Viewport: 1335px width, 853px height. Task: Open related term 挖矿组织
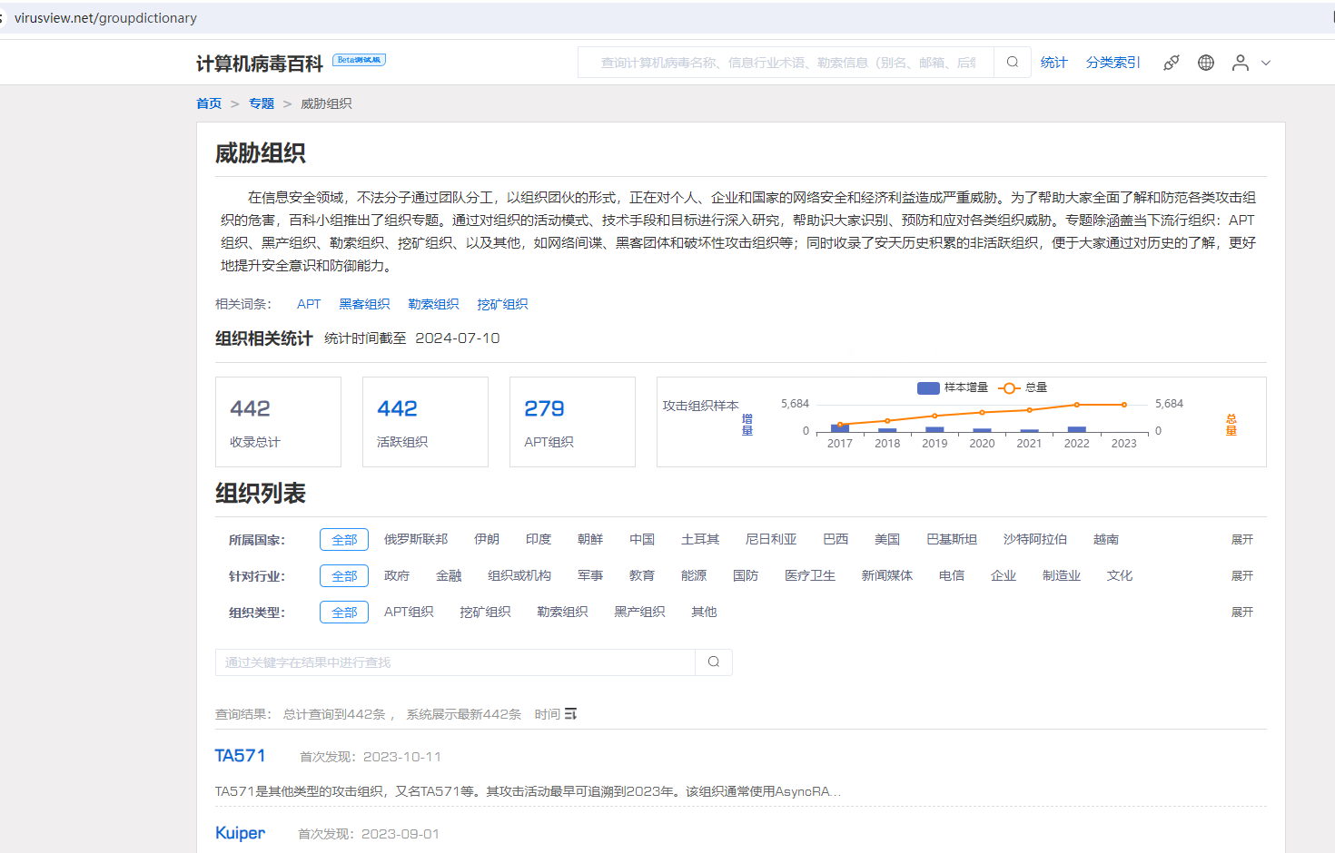[502, 304]
